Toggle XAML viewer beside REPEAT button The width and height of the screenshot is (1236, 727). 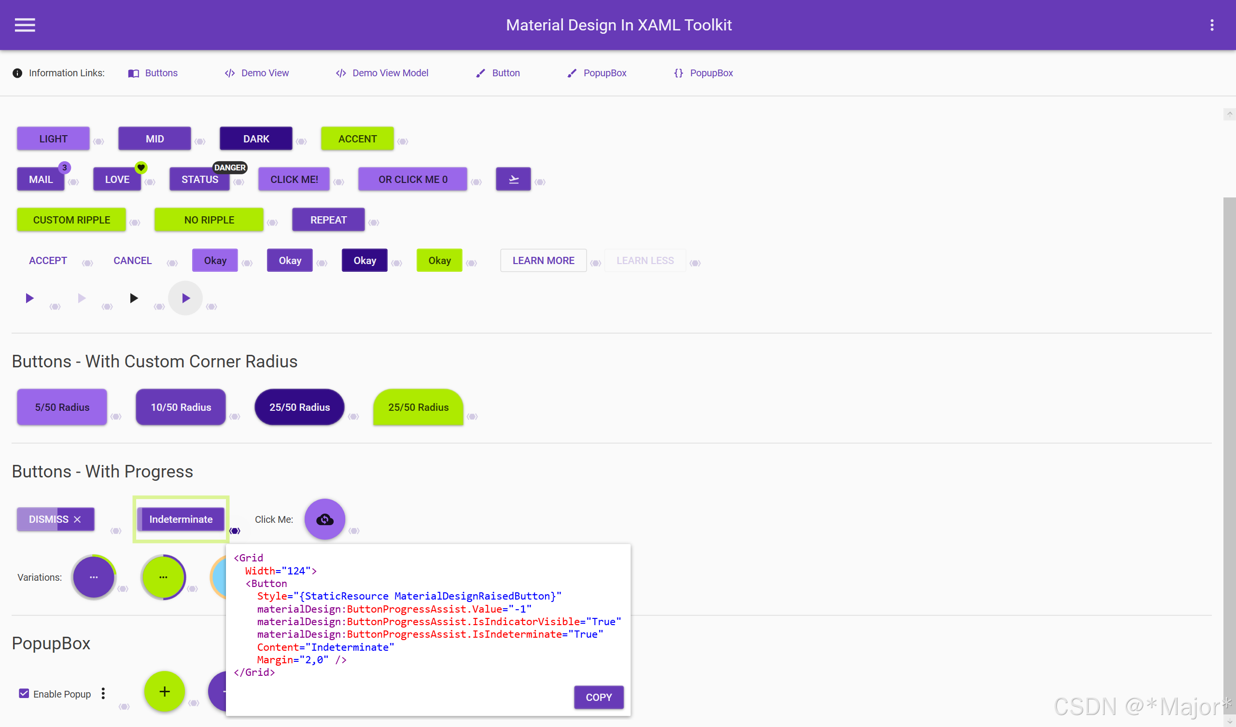pos(374,223)
